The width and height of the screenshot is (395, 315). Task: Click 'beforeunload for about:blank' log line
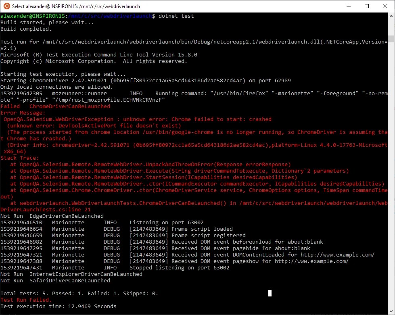pos(161,242)
